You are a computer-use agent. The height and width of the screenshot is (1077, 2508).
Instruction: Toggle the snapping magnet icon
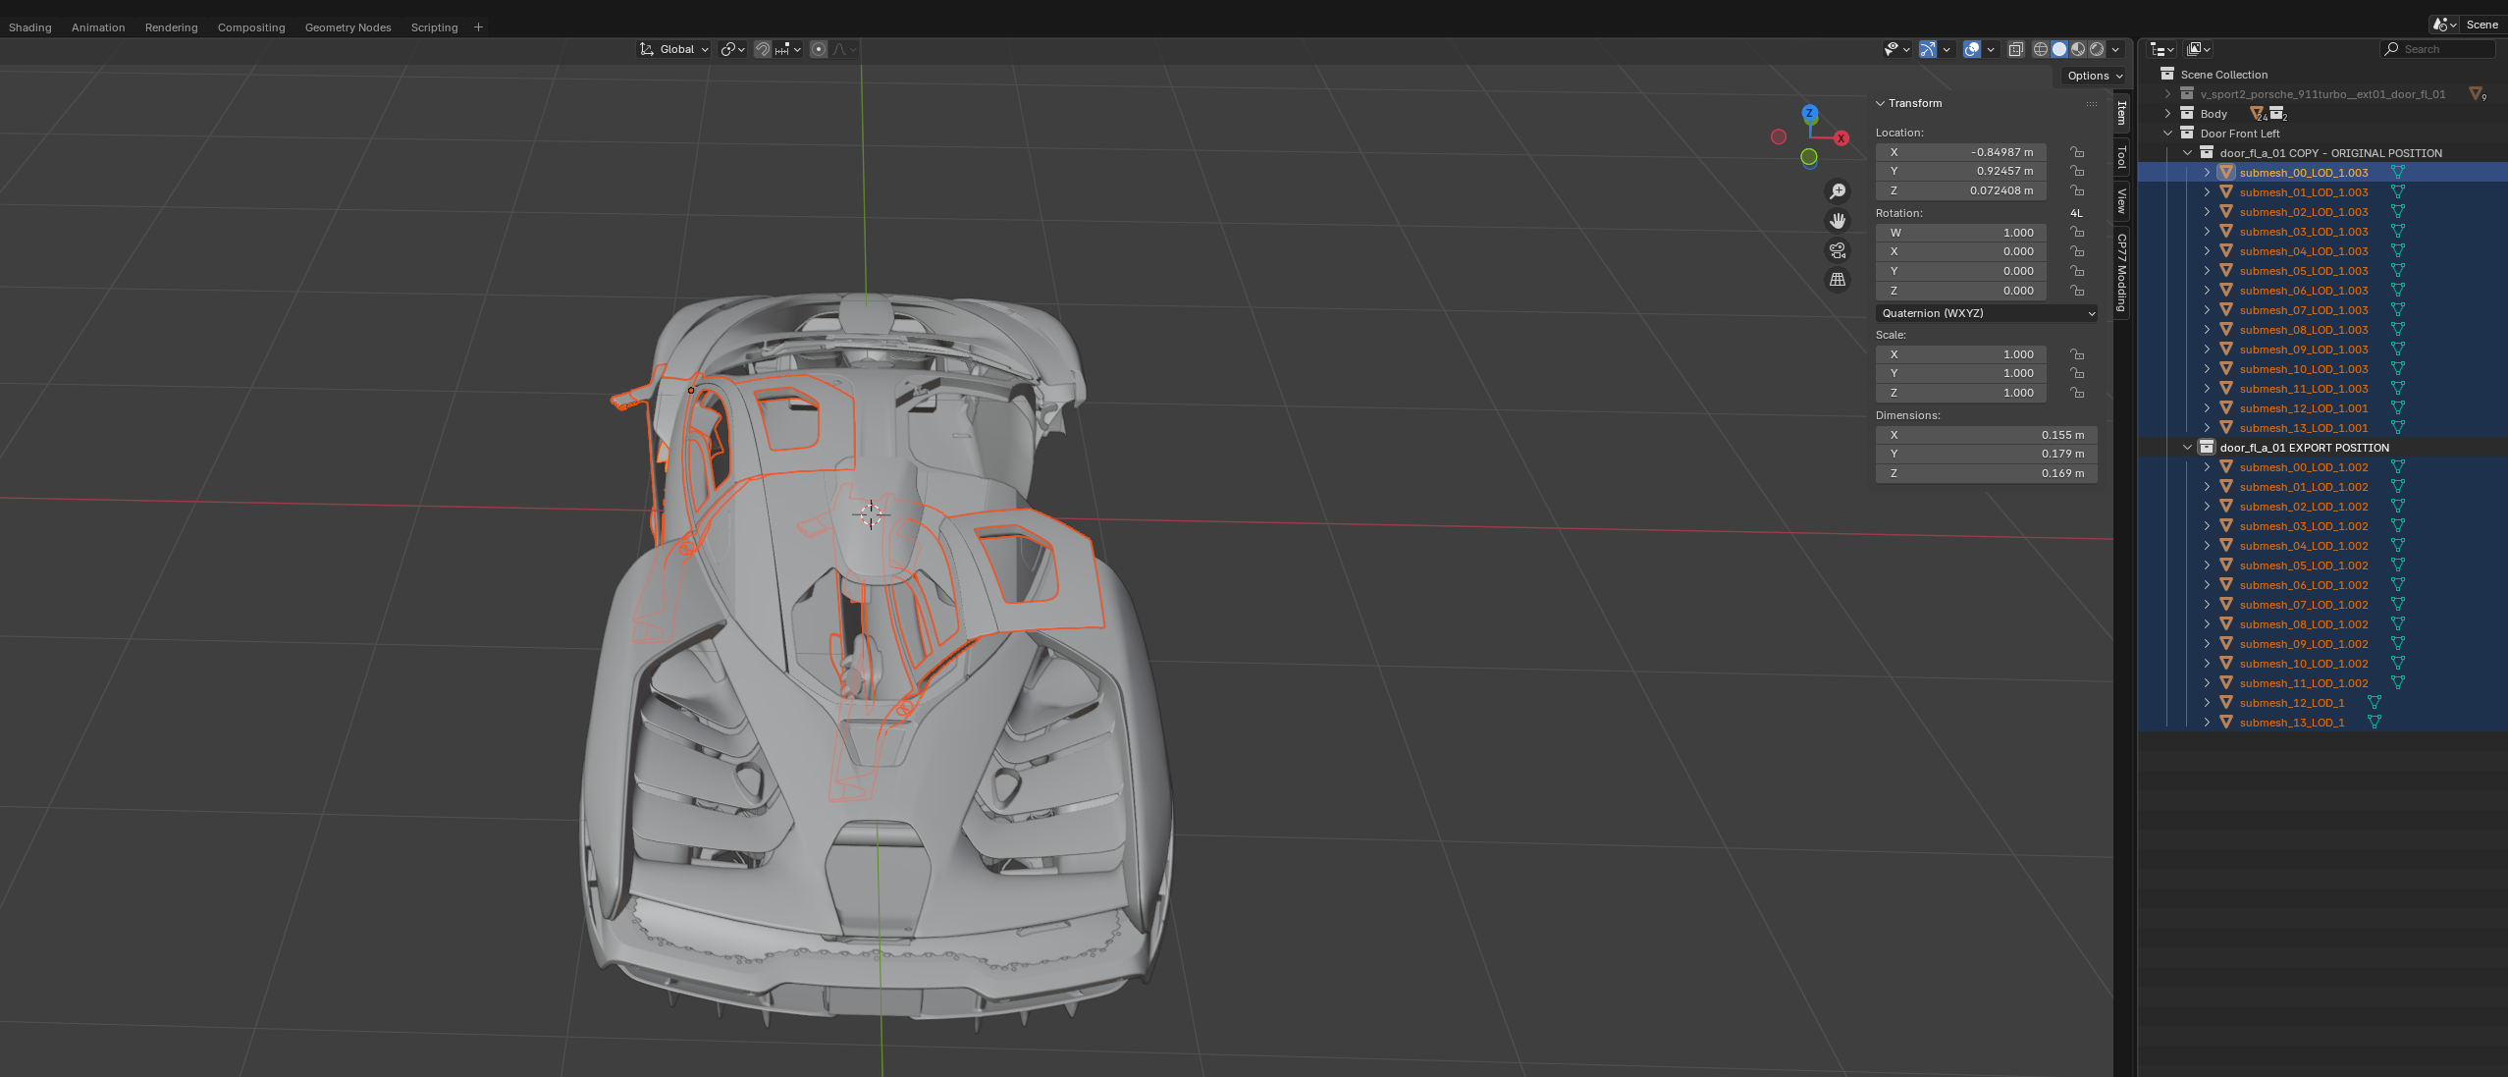click(763, 49)
